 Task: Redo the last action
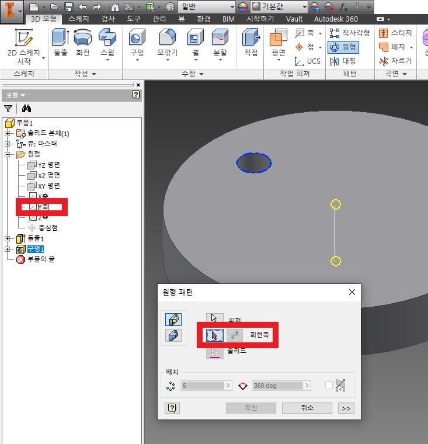pos(97,7)
